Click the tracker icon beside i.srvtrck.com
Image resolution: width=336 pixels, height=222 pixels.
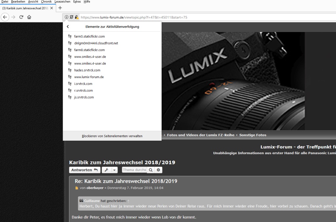point(70,84)
